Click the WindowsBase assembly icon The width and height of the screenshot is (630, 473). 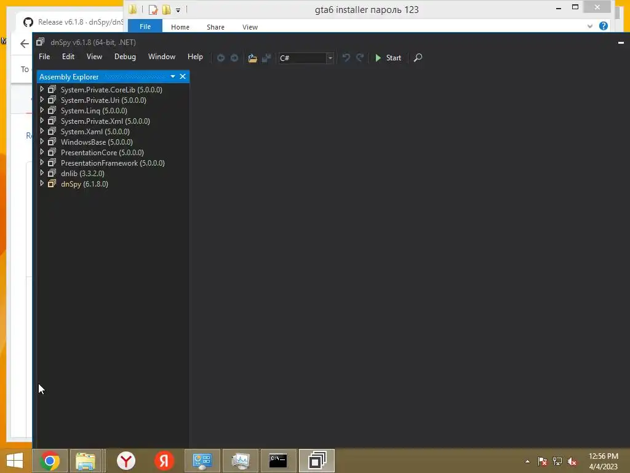52,142
